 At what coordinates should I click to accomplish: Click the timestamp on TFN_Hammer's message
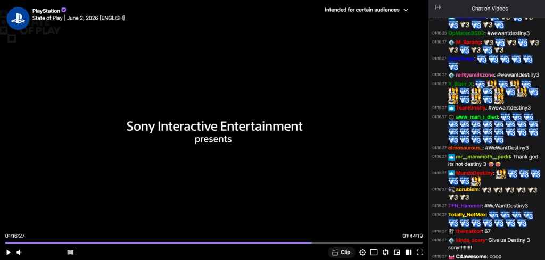[x=439, y=205]
